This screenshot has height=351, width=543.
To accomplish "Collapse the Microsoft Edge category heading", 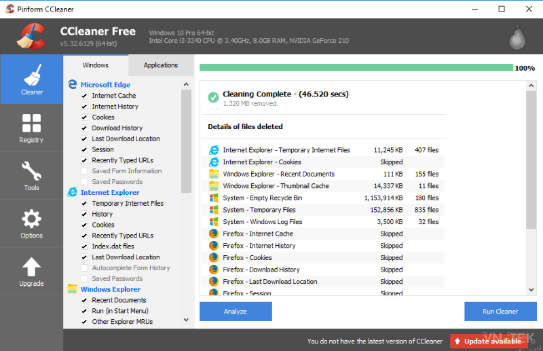I will point(105,85).
